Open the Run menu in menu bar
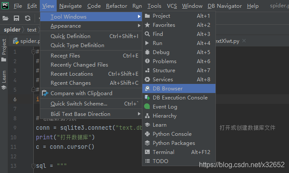 click(x=137, y=6)
